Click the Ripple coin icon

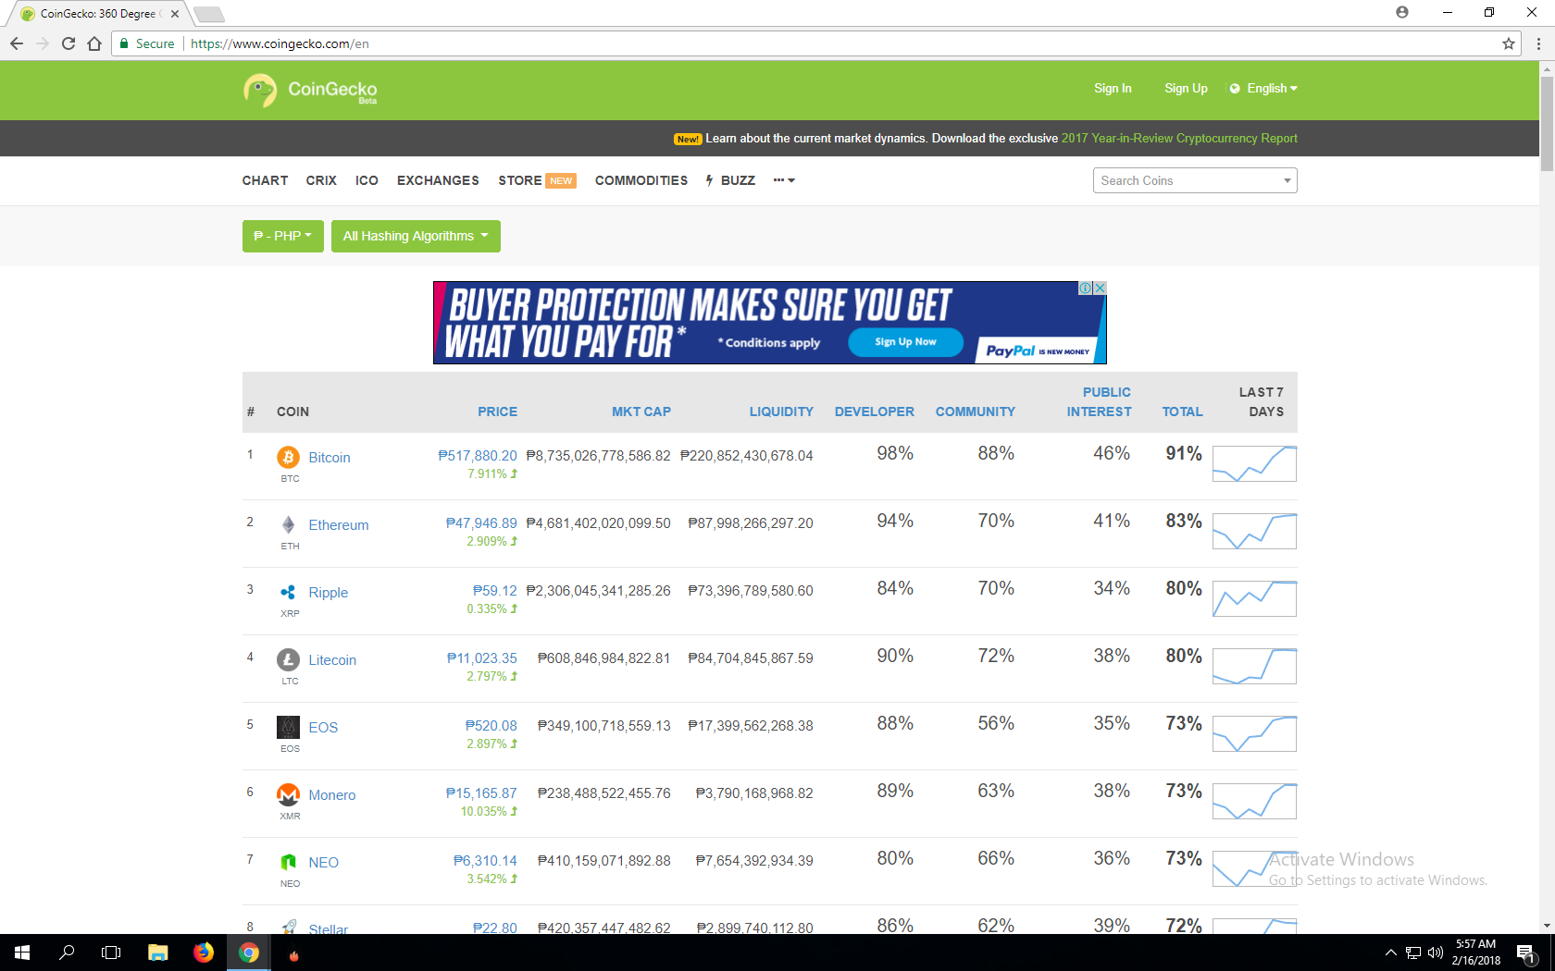pyautogui.click(x=288, y=592)
